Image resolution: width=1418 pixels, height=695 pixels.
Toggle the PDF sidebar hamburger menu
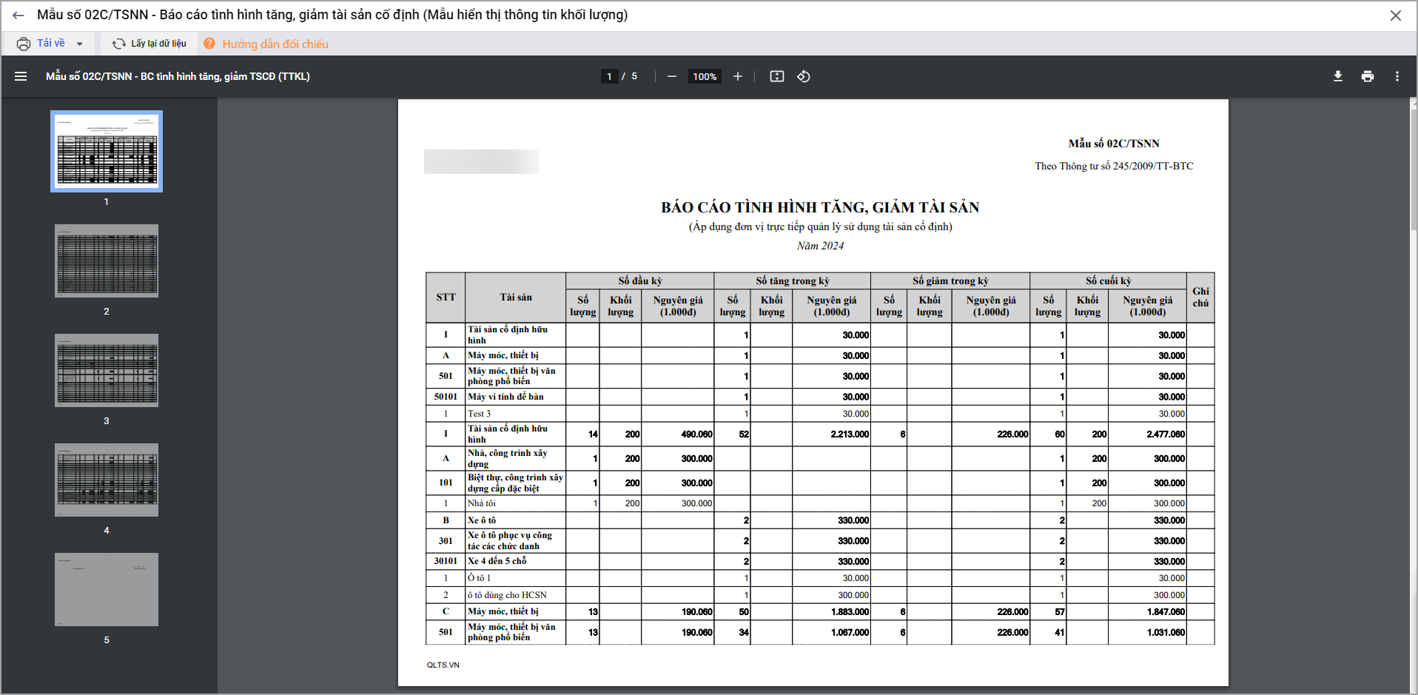click(x=21, y=76)
